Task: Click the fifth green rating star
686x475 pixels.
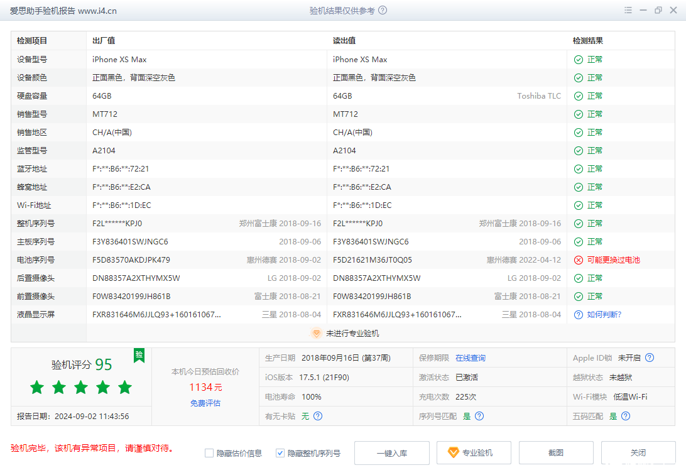Action: [124, 387]
